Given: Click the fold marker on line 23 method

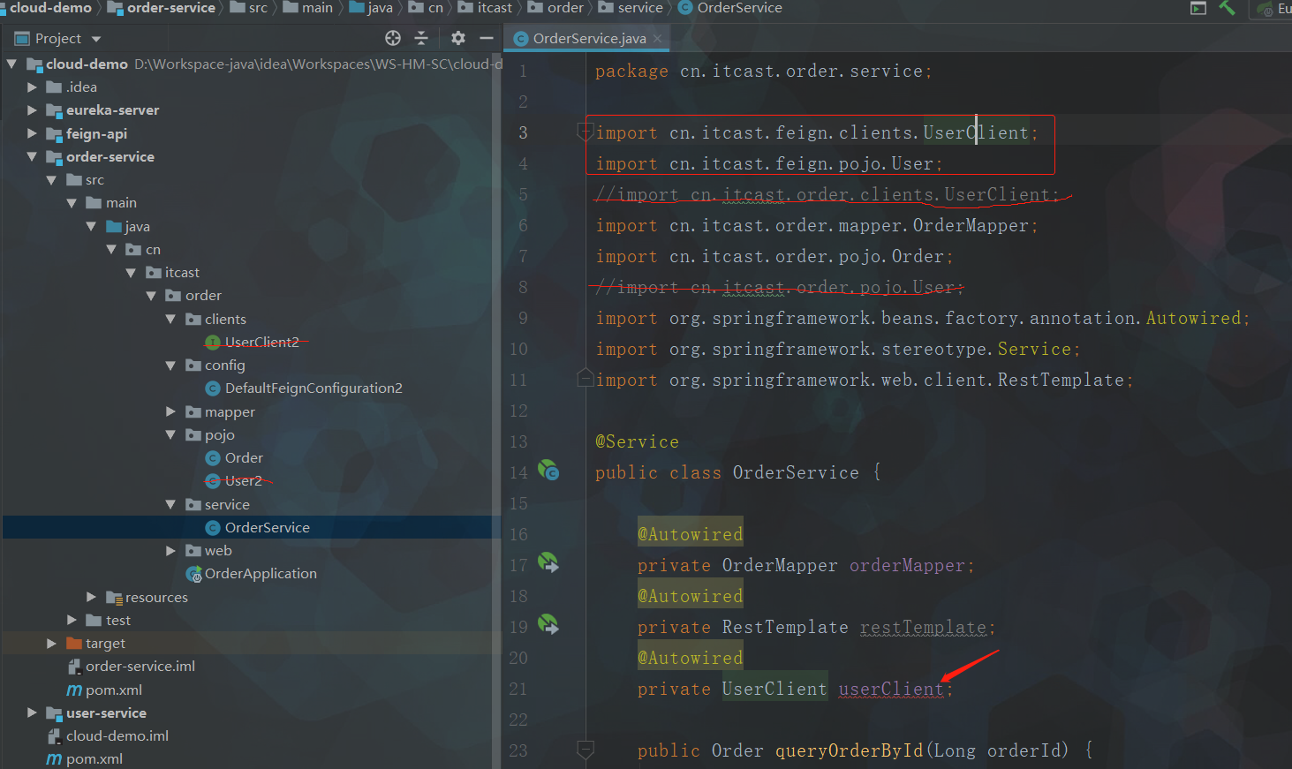Looking at the screenshot, I should 585,750.
